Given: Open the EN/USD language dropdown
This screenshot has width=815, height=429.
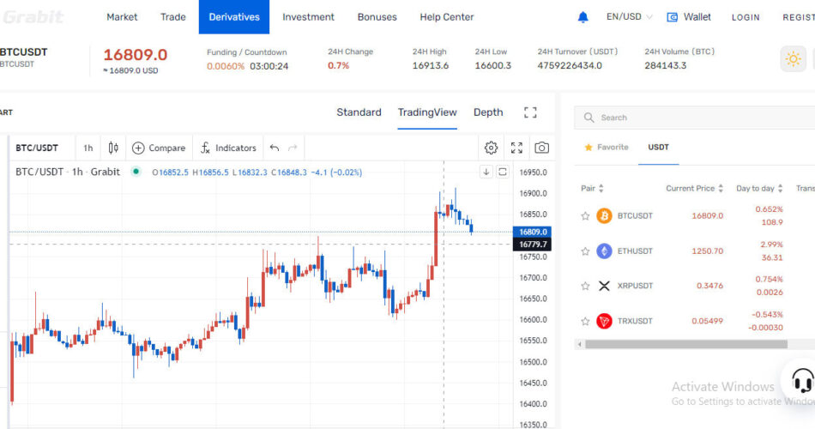Looking at the screenshot, I should [x=629, y=17].
